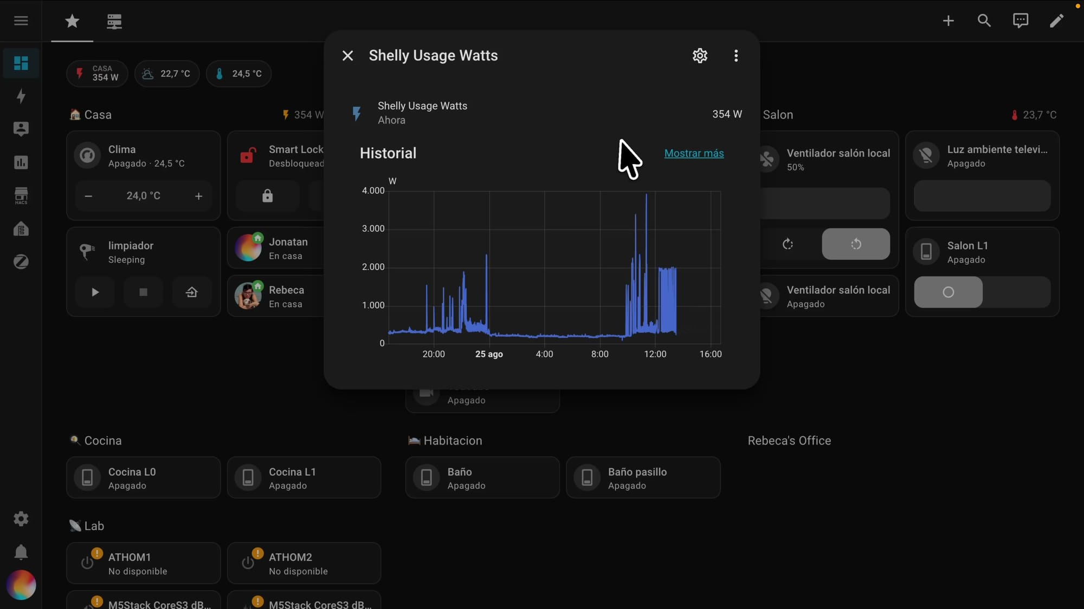Viewport: 1084px width, 609px height.
Task: Select the star favorites dashboard tab
Action: click(x=72, y=21)
